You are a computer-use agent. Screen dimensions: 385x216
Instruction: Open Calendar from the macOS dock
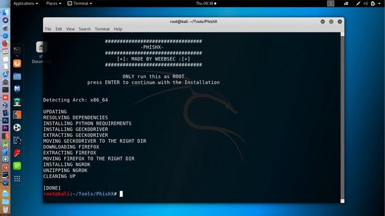pyautogui.click(x=5, y=51)
